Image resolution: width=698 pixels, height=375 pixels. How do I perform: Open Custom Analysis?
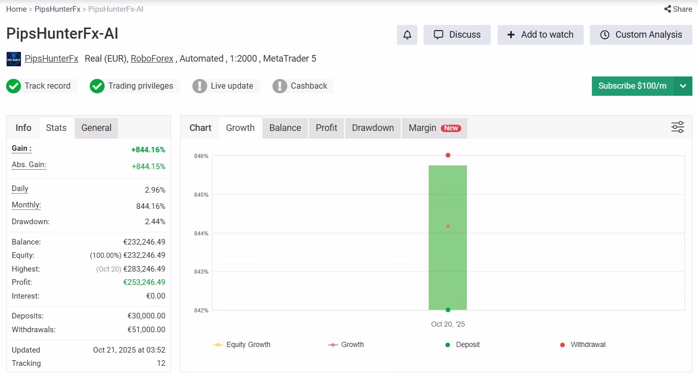[x=641, y=35]
